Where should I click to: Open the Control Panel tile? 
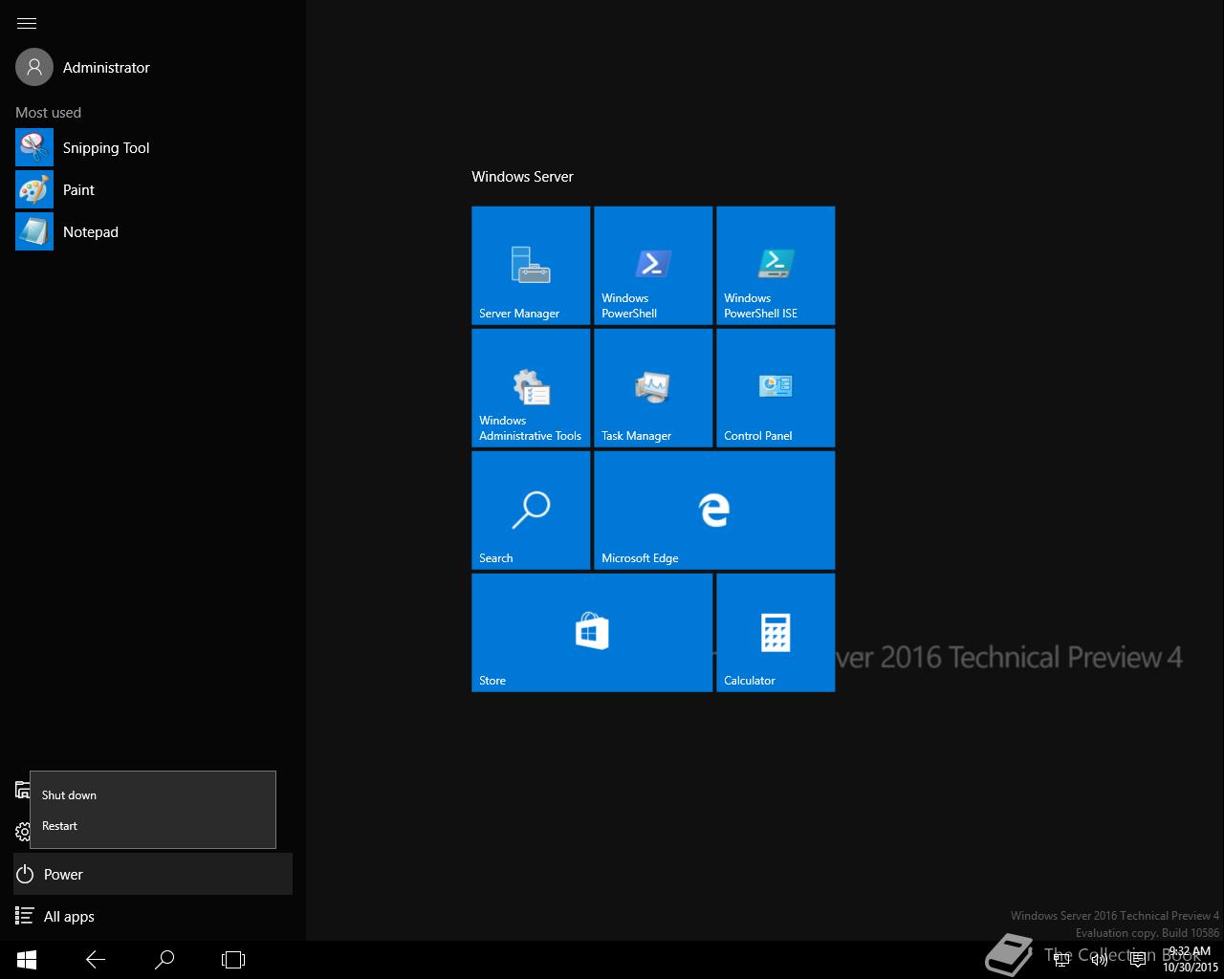pos(776,388)
